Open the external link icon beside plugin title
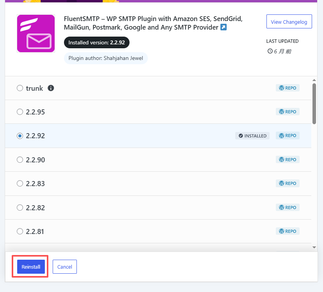 [224, 27]
